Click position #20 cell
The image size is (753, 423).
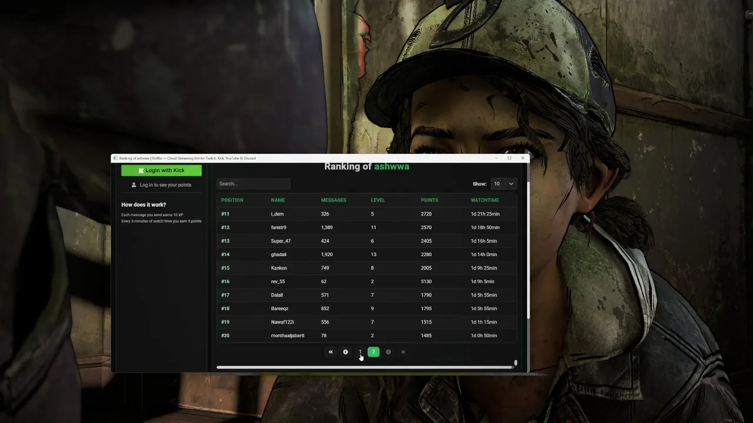pos(225,335)
